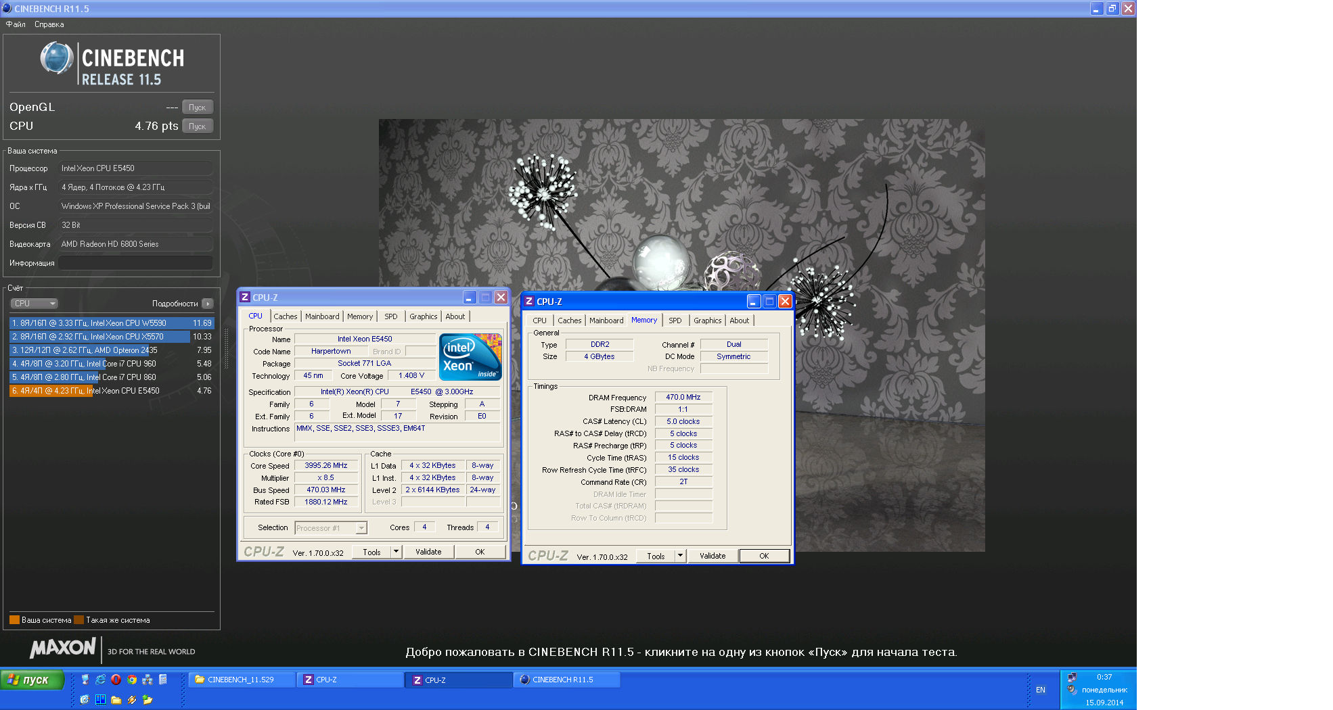Click the blue file manager panels icon in quick launch
The width and height of the screenshot is (1333, 710).
pos(100,700)
